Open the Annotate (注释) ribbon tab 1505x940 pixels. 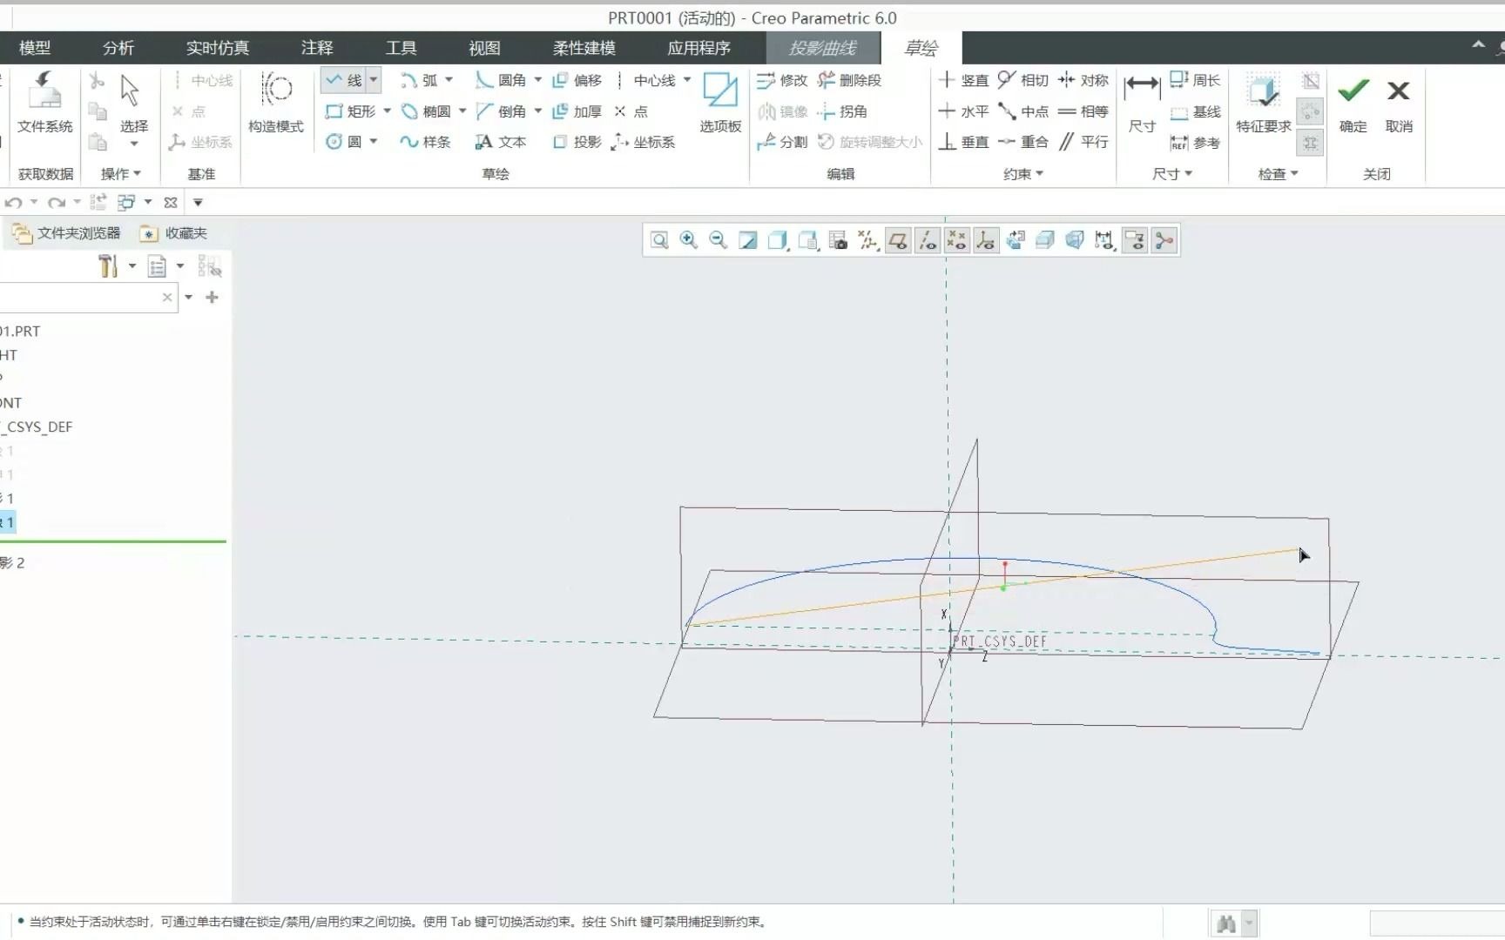point(317,48)
